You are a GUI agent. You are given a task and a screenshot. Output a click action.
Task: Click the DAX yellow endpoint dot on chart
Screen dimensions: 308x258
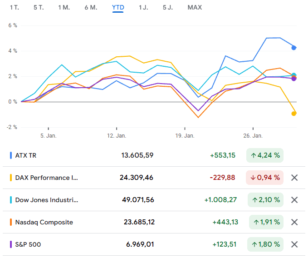click(294, 114)
